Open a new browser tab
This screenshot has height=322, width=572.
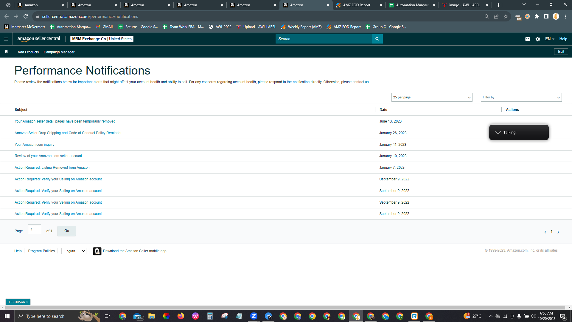tap(498, 5)
